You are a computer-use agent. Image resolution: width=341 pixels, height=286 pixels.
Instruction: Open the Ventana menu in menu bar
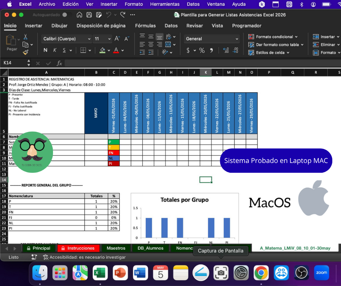216,4
